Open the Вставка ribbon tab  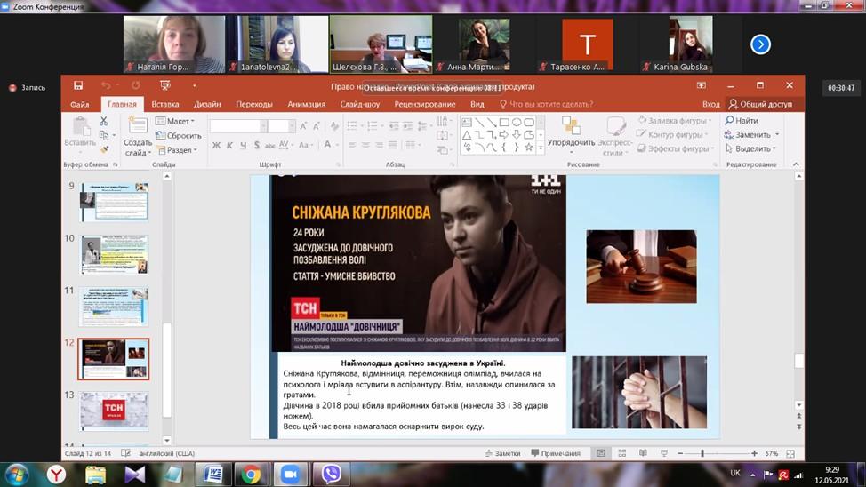tap(165, 104)
